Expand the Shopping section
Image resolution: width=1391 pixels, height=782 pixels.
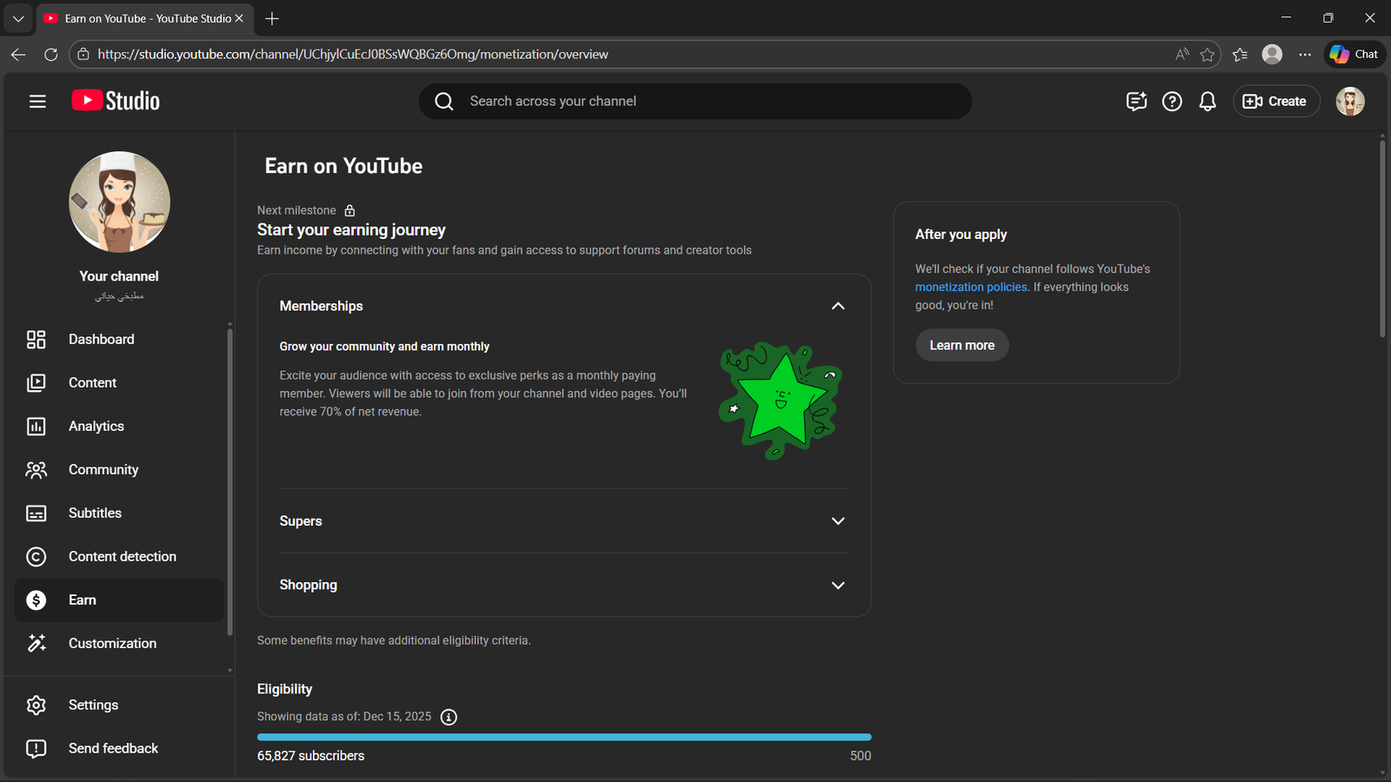click(x=837, y=586)
